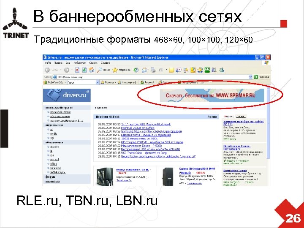Click the IE Forward arrow button
The height and width of the screenshot is (228, 304).
pos(67,70)
